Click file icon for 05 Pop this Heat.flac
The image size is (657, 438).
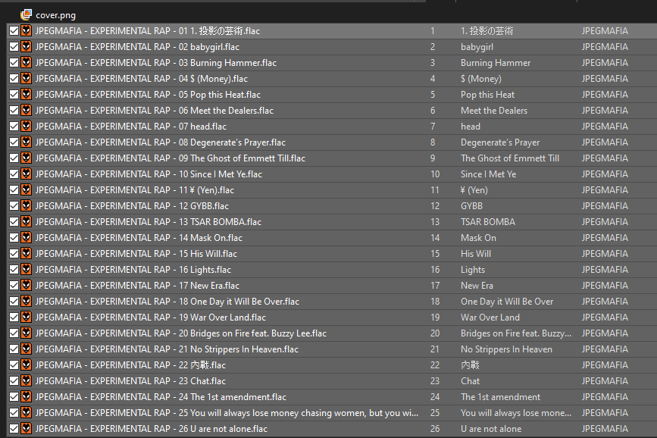point(26,94)
